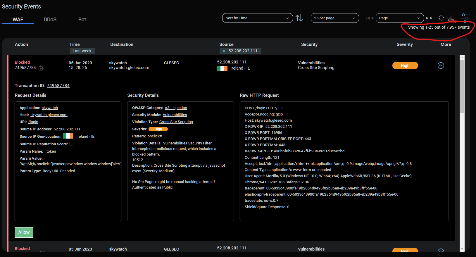Click the Security column header
Screen dimensions: 476x257
tap(309, 44)
